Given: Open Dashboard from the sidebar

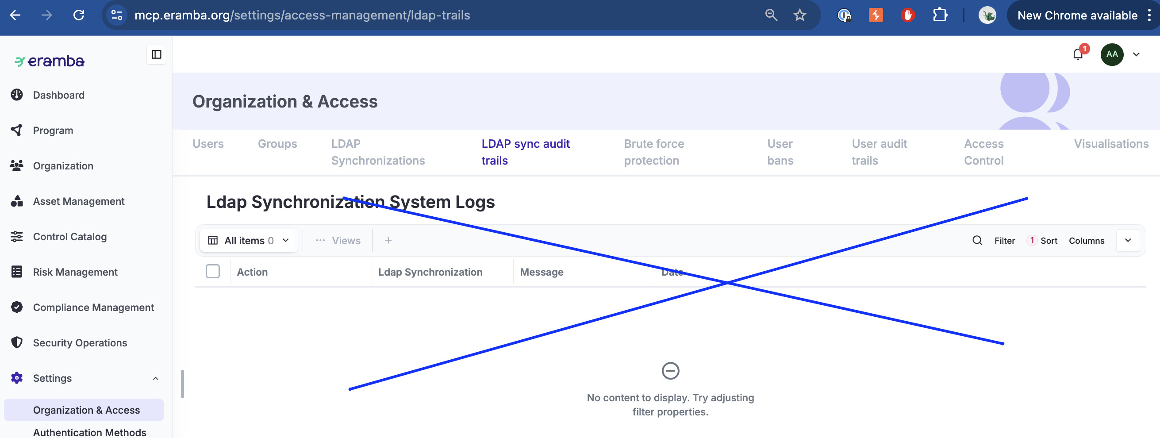Looking at the screenshot, I should pyautogui.click(x=58, y=95).
